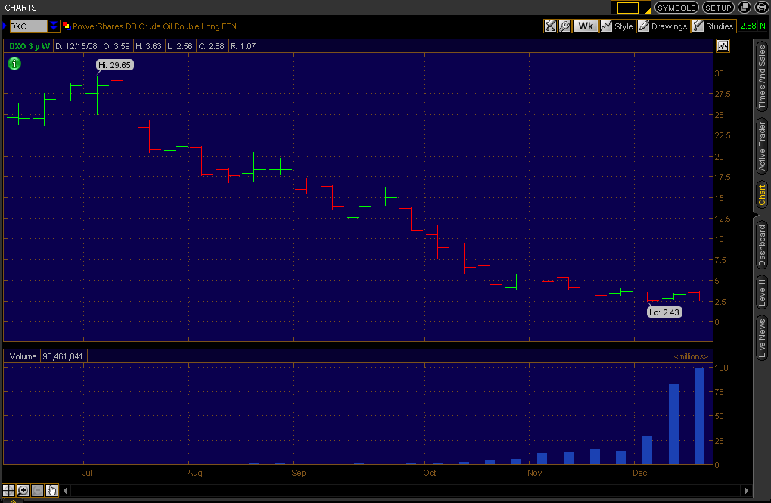This screenshot has height=503, width=771.
Task: Click the '<millions>' volume unit label
Action: 691,356
